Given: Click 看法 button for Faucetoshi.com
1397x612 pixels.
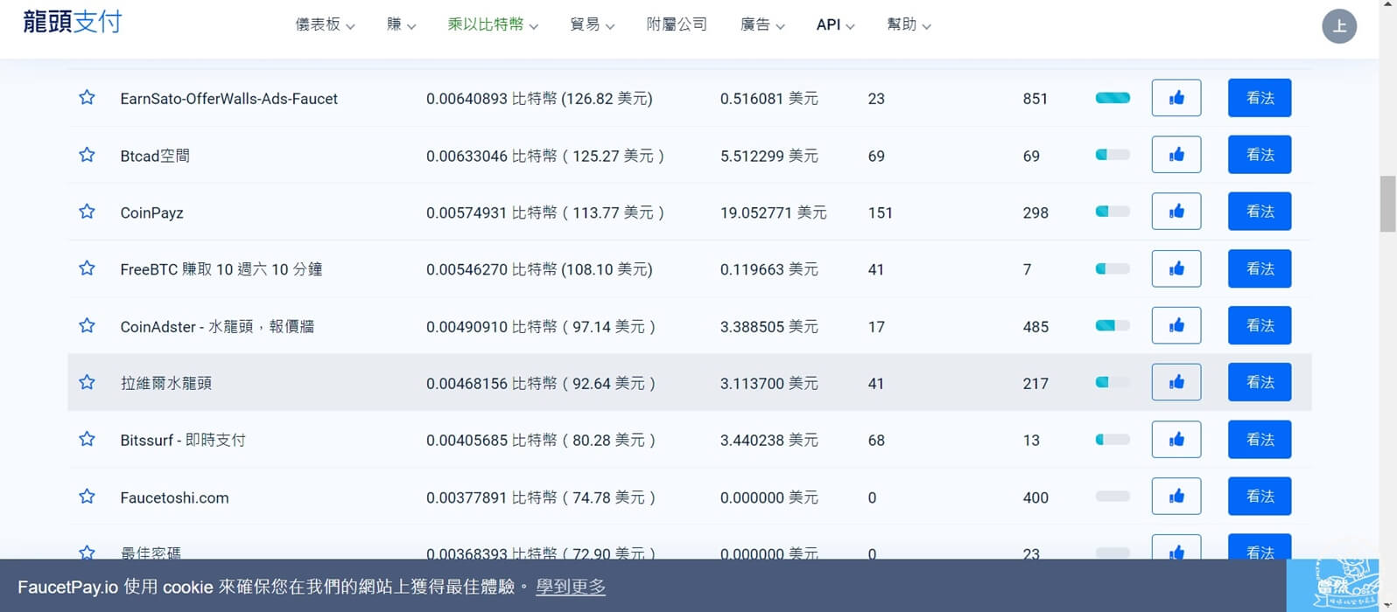Looking at the screenshot, I should (x=1260, y=497).
